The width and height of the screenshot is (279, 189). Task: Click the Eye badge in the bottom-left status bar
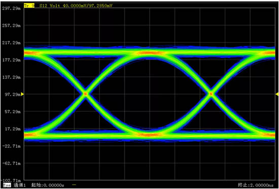click(x=7, y=185)
